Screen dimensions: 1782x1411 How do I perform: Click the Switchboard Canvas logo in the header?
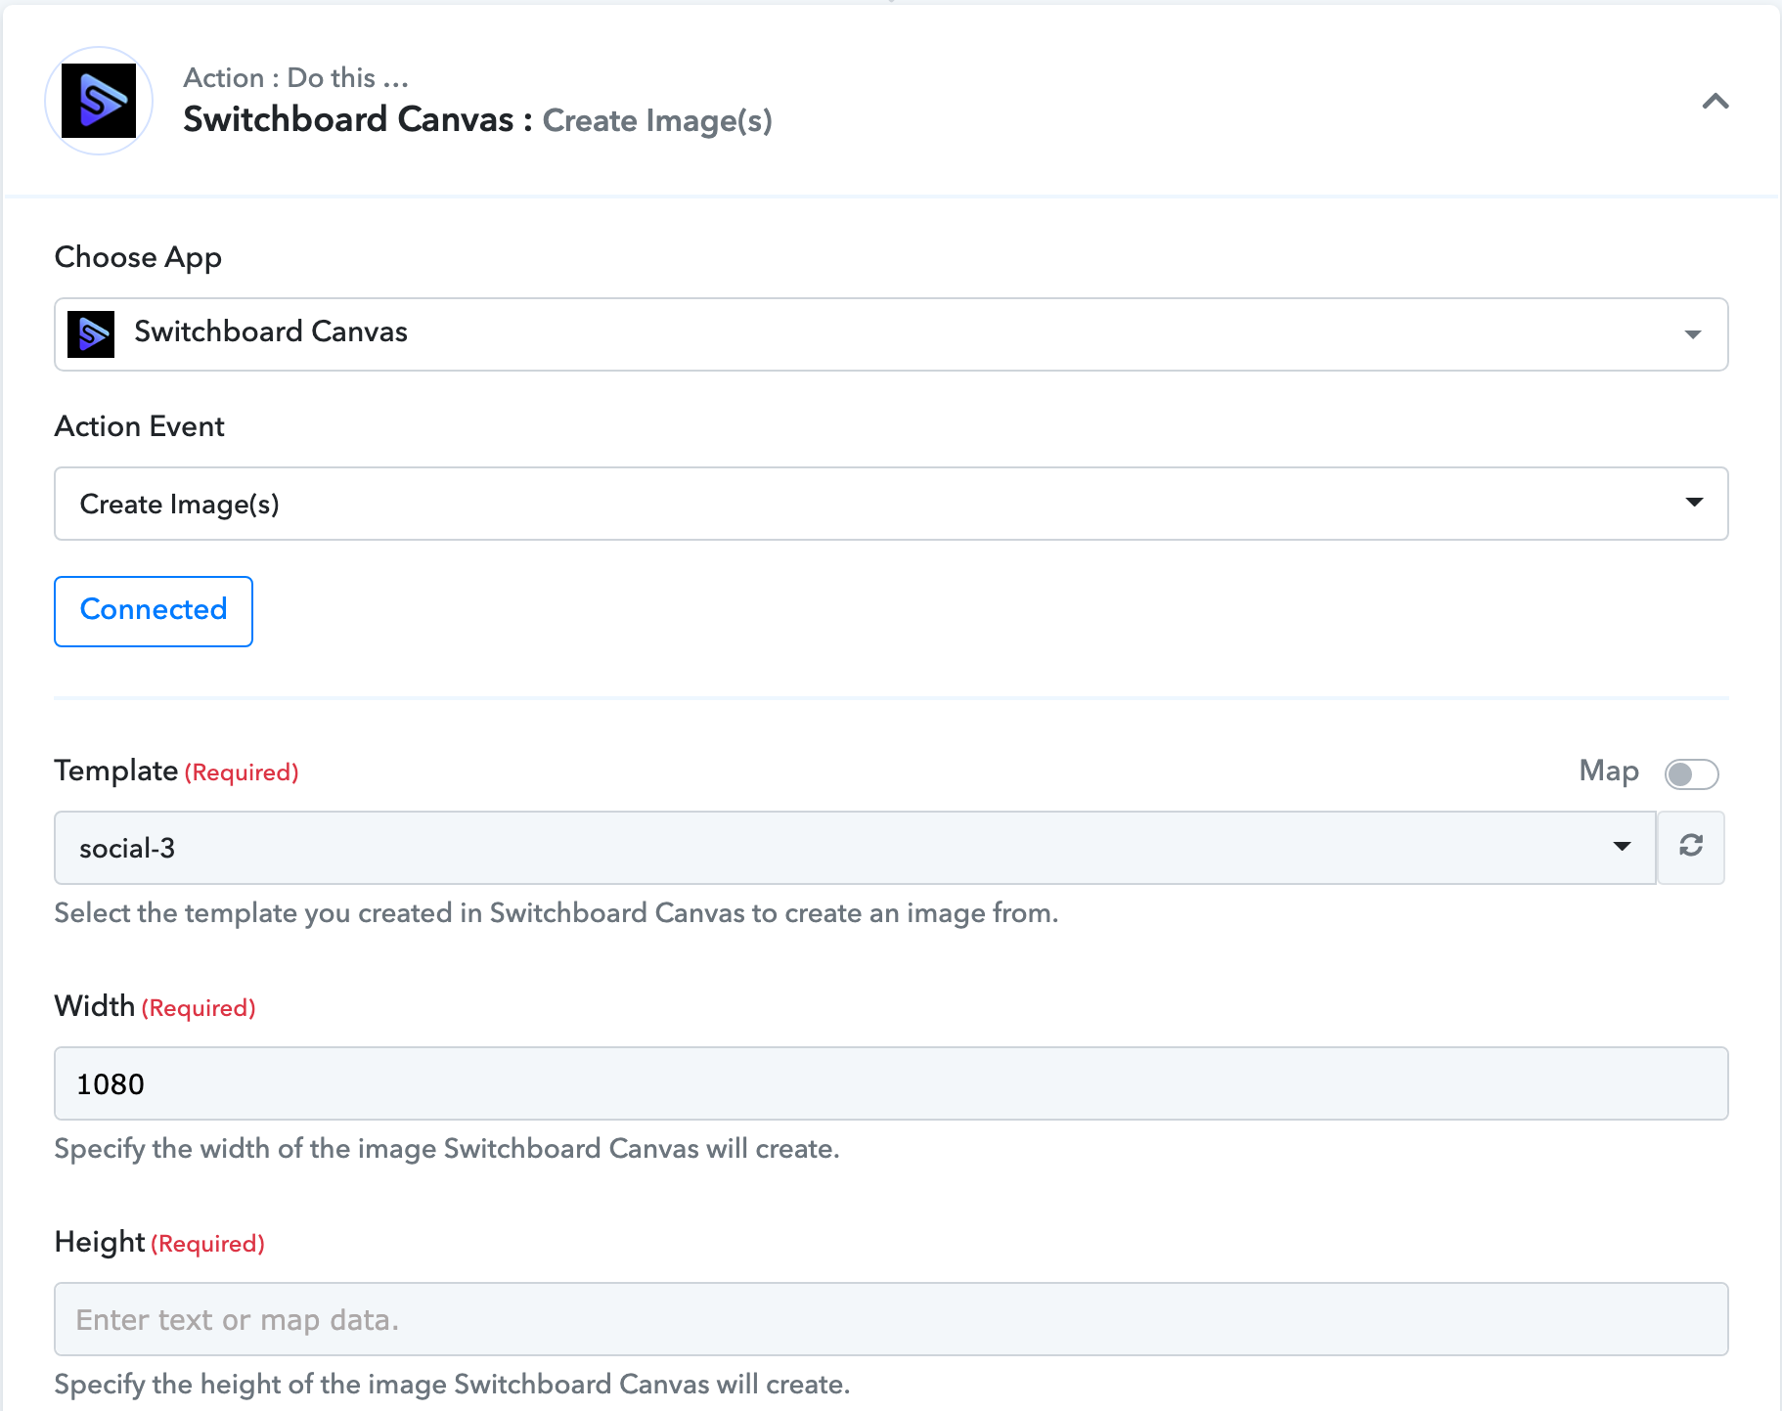point(99,101)
